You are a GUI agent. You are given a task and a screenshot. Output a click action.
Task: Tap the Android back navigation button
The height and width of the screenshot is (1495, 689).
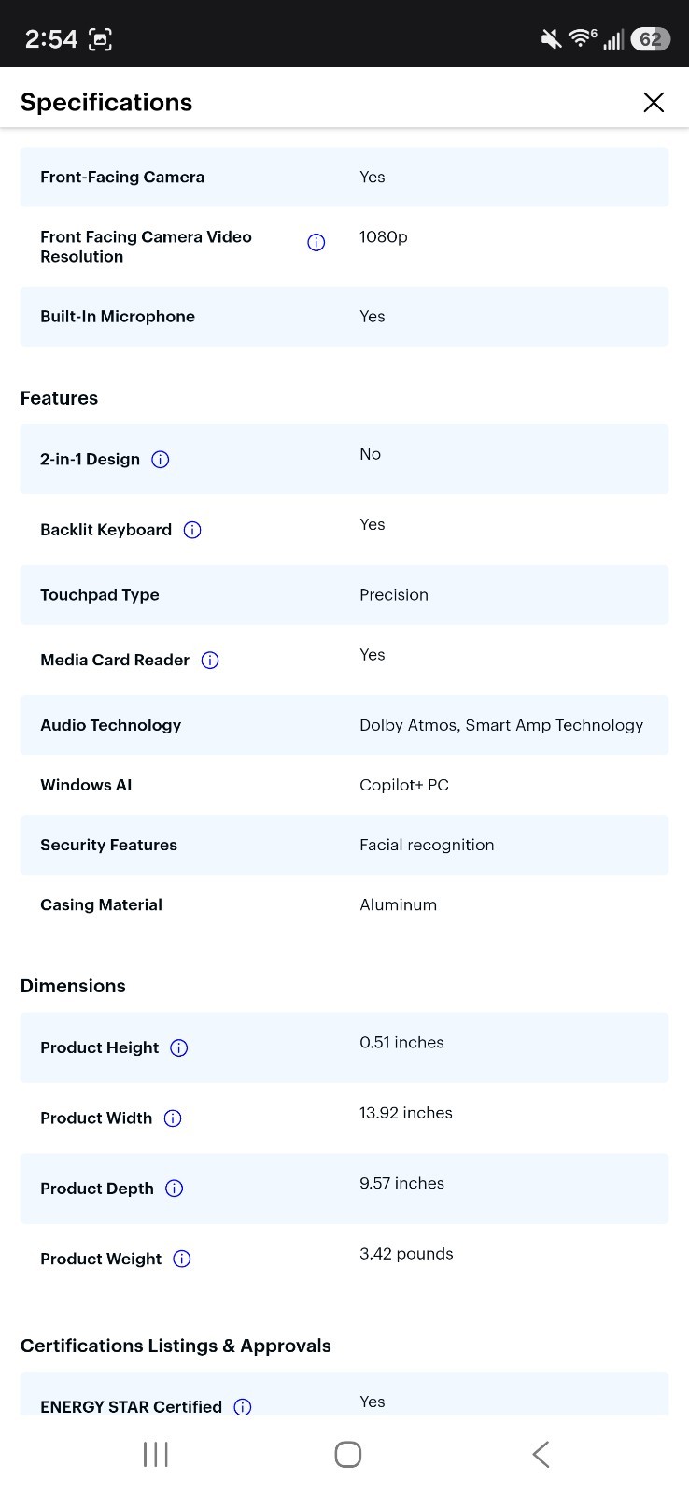(x=541, y=1454)
